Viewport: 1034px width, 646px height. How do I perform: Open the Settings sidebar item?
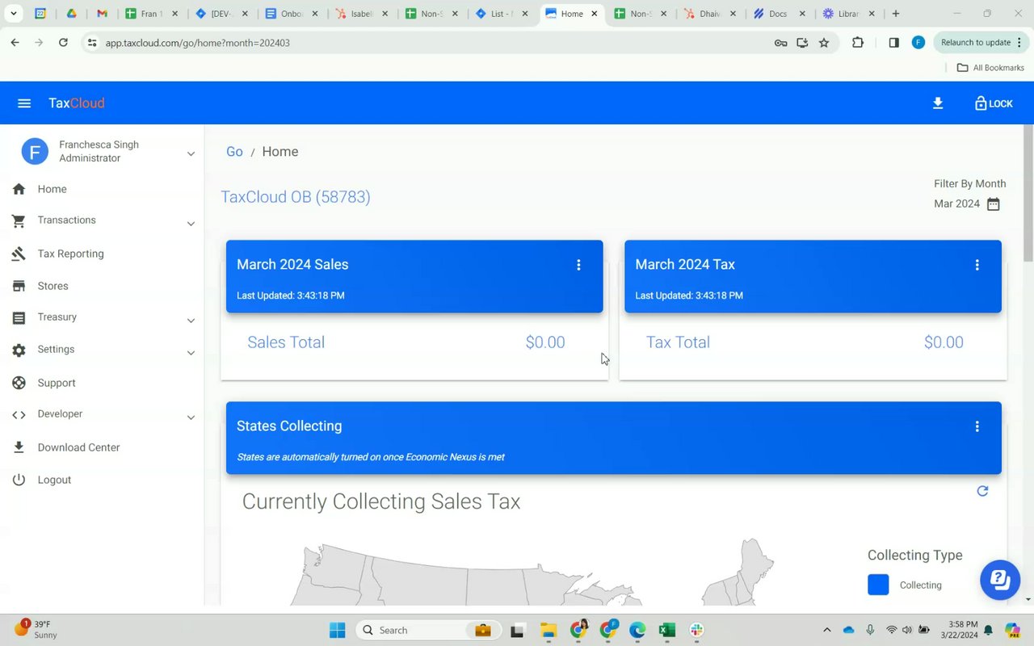[56, 350]
